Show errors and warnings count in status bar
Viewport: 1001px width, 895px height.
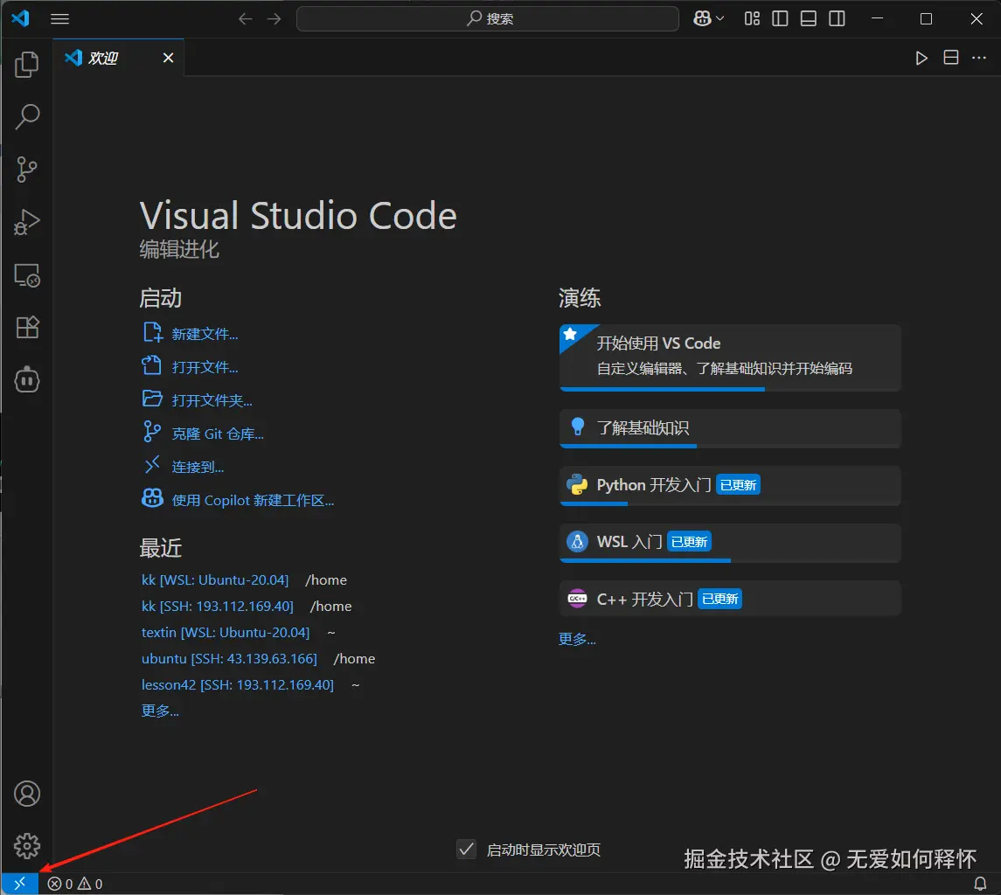pyautogui.click(x=74, y=885)
